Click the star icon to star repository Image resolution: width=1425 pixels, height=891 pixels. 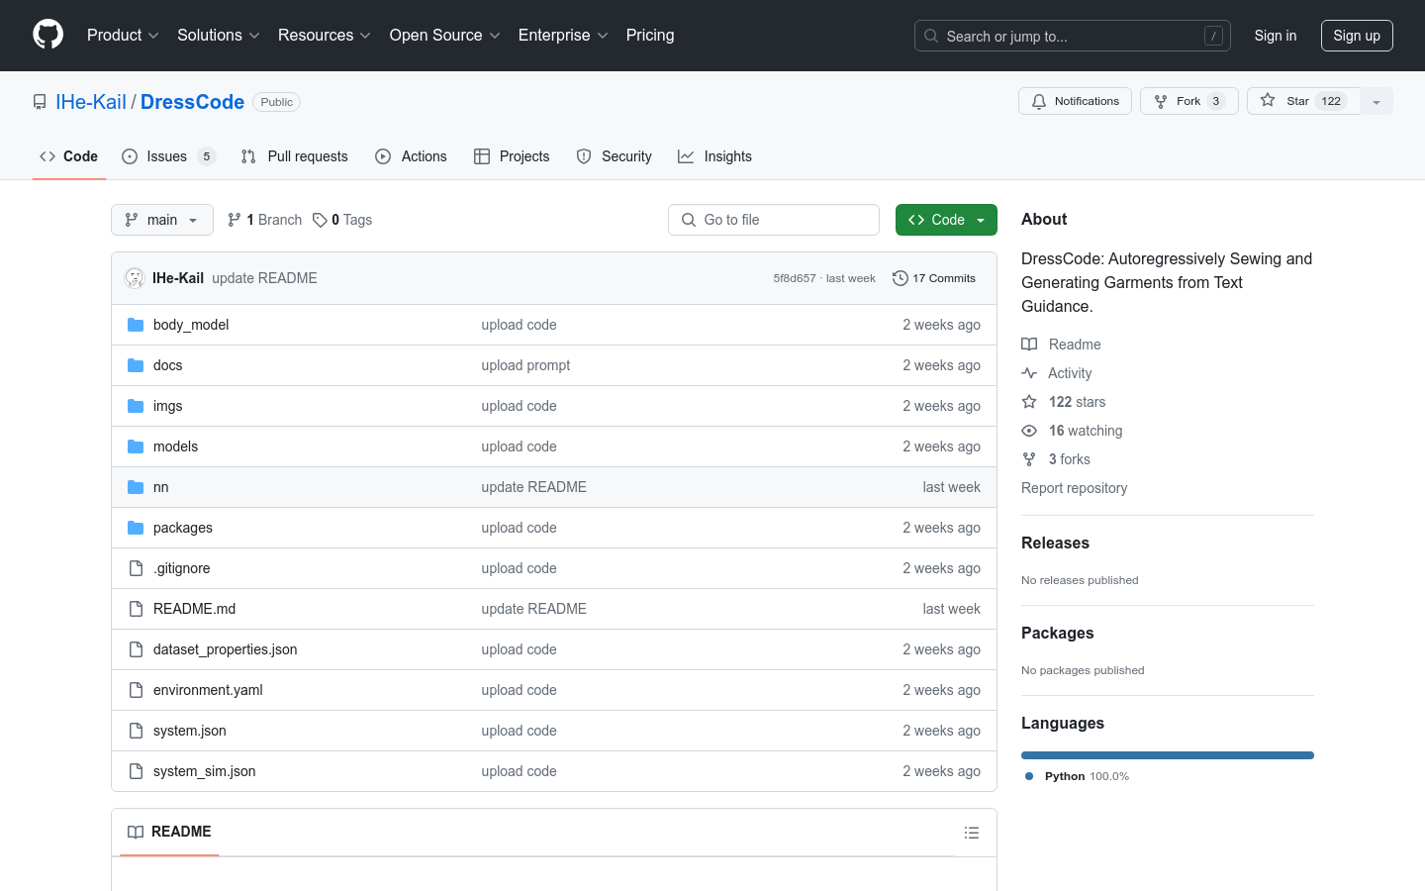pos(1268,101)
